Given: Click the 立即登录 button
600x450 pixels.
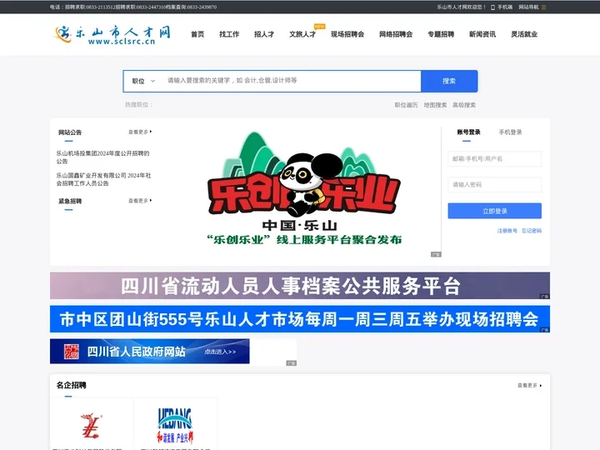Looking at the screenshot, I should pyautogui.click(x=494, y=211).
